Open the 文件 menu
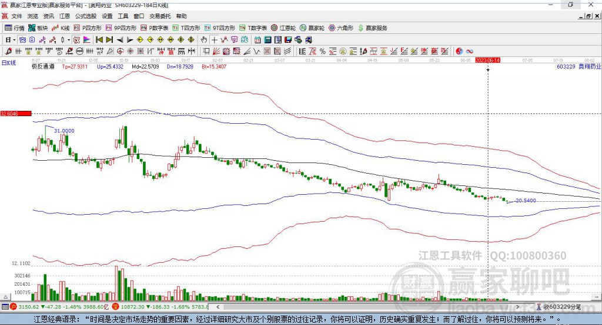602x325 pixels. click(x=16, y=16)
